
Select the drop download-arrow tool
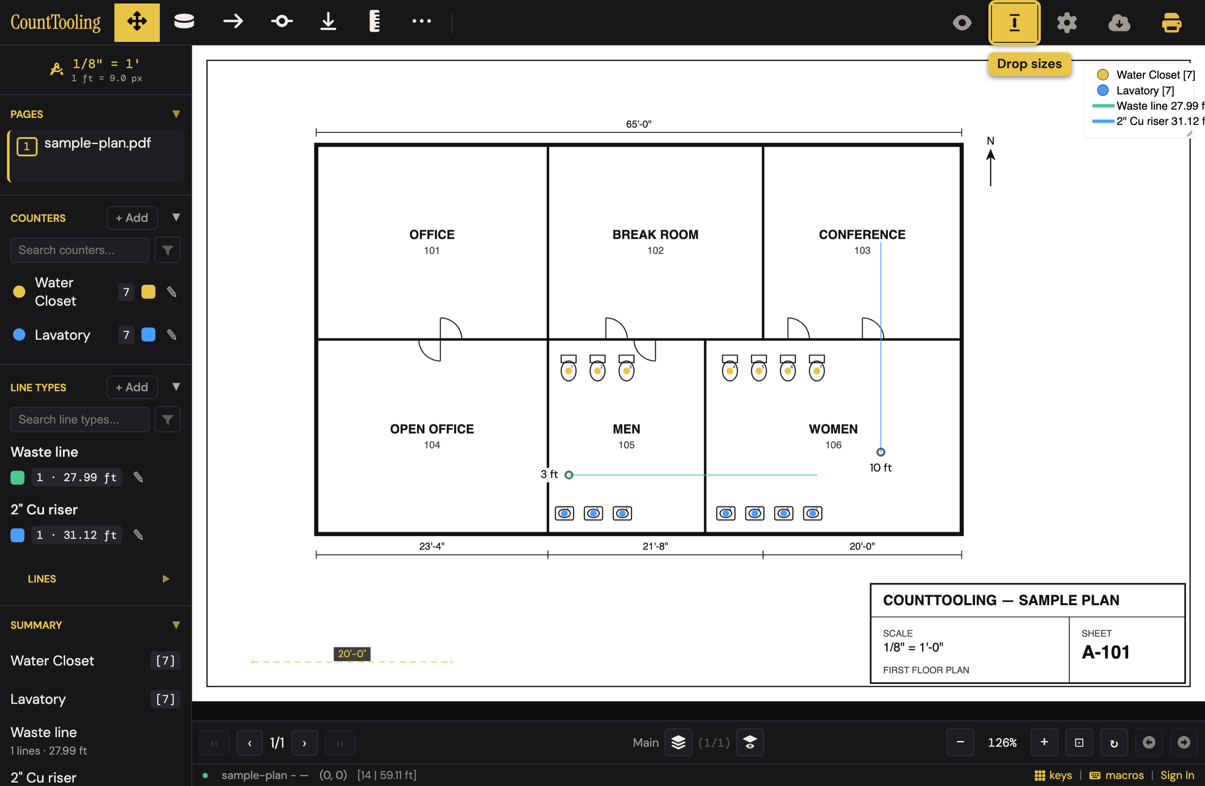point(328,22)
